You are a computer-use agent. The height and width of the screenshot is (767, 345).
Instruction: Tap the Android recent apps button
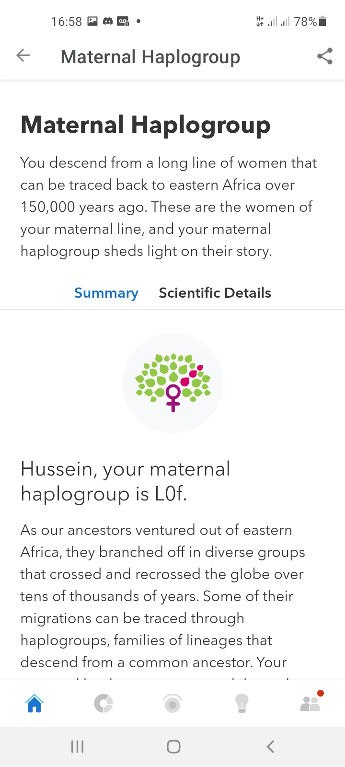(x=77, y=746)
